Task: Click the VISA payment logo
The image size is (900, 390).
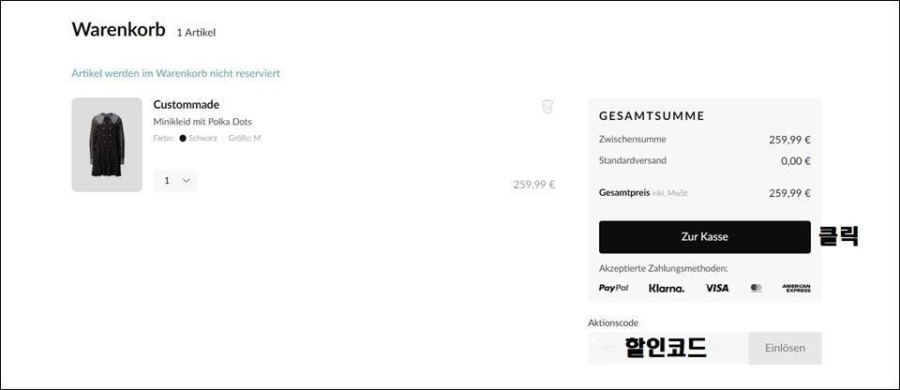Action: (717, 288)
